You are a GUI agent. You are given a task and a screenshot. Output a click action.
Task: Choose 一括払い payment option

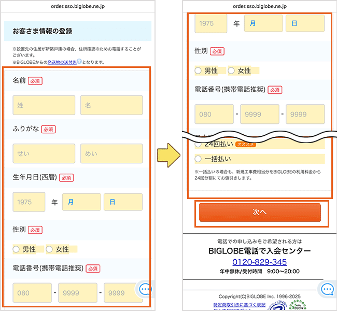[198, 159]
